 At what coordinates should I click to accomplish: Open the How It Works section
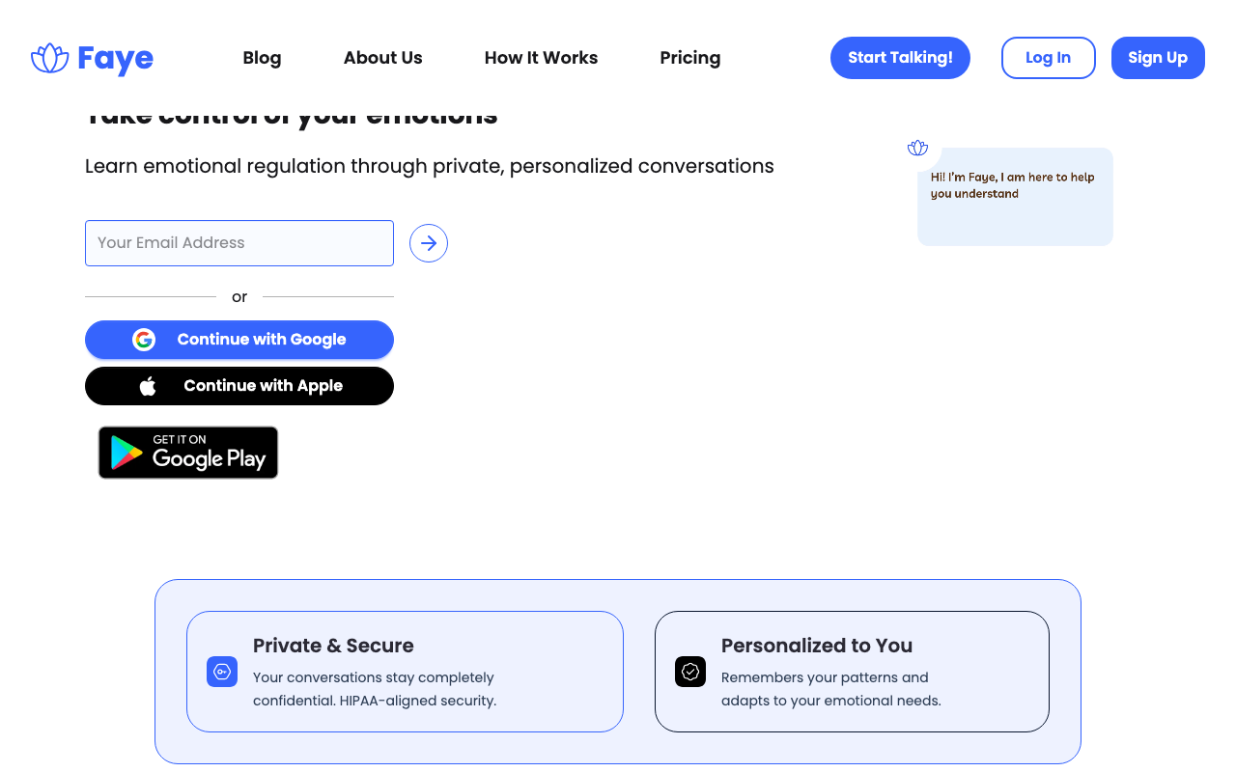541,58
